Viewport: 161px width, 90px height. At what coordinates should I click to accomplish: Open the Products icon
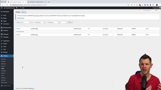click(2, 30)
